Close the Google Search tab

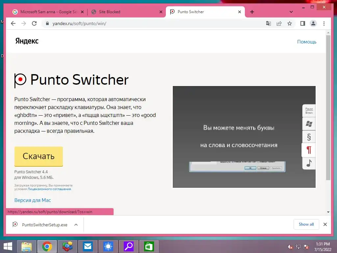(x=82, y=12)
